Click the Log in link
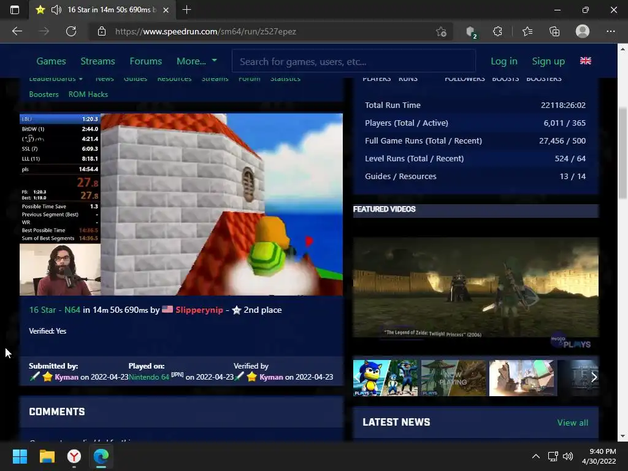Screen dimensions: 628x471 point(504,61)
